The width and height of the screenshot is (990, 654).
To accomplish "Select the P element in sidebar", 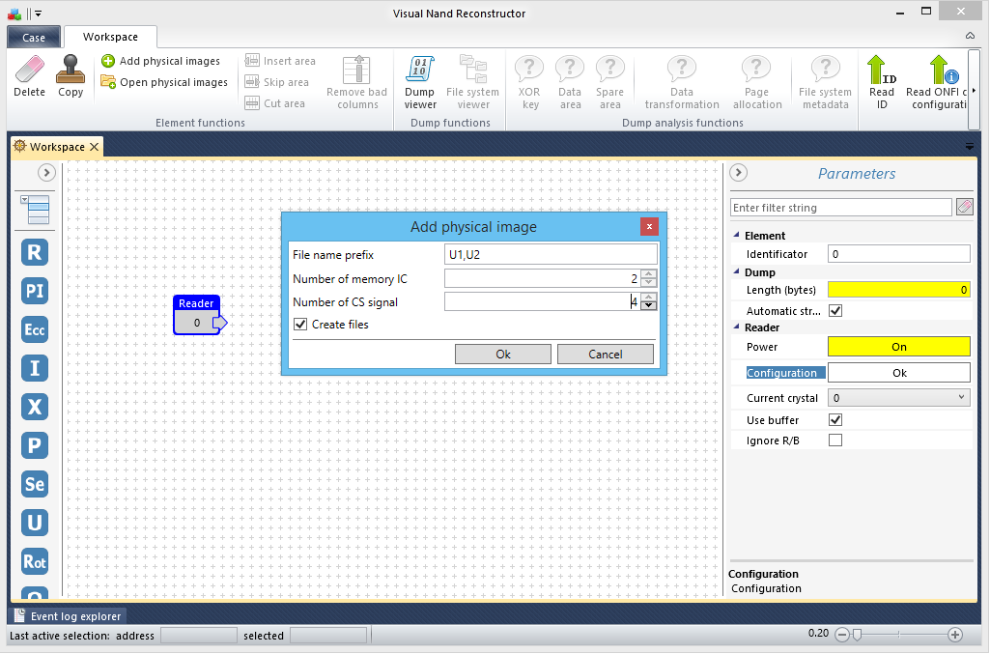I will (35, 445).
